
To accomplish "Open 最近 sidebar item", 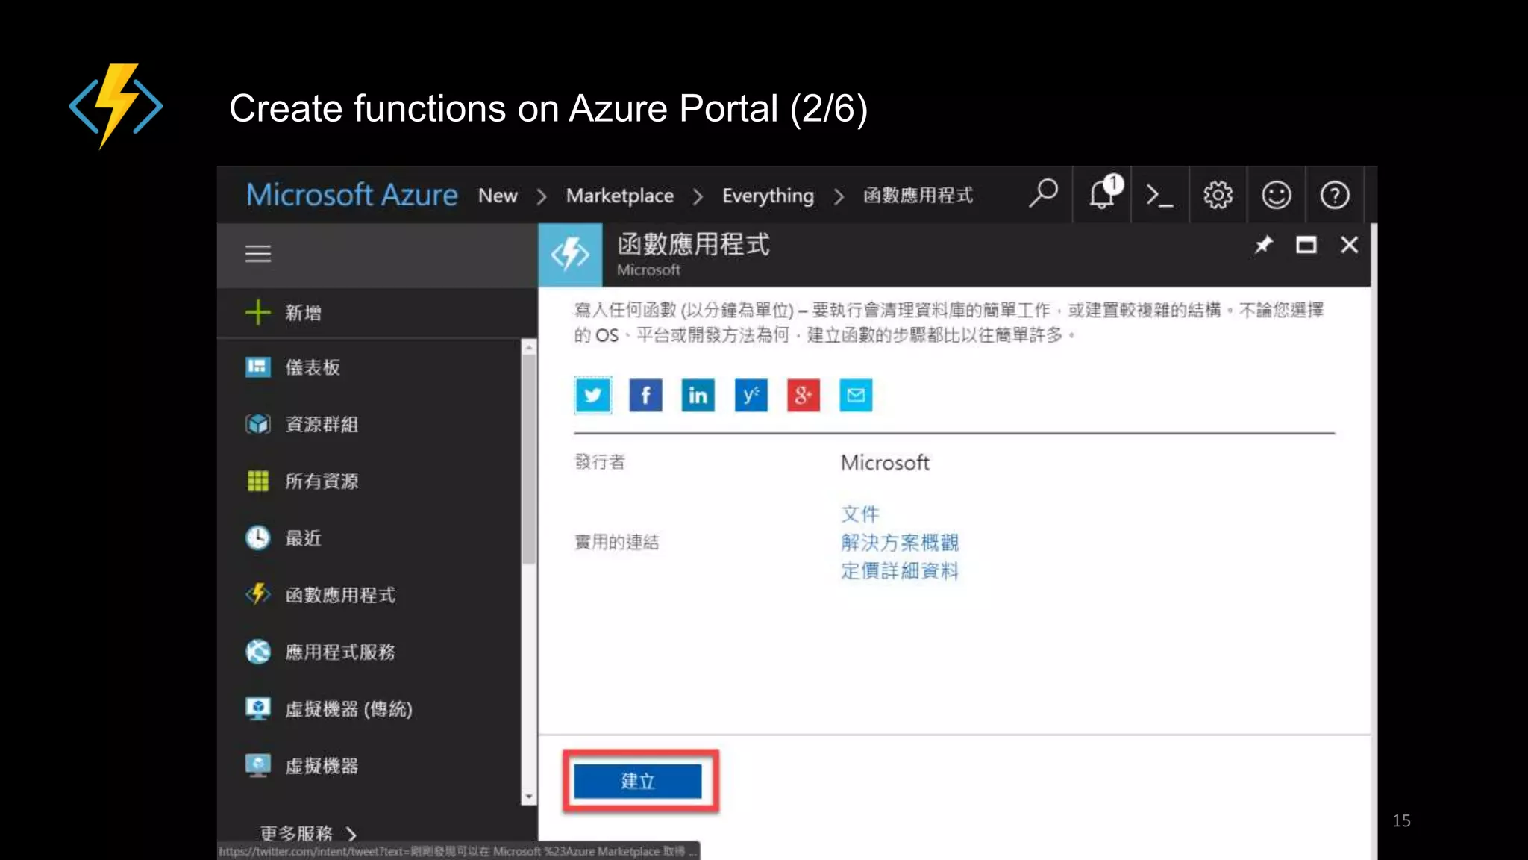I will pos(303,537).
